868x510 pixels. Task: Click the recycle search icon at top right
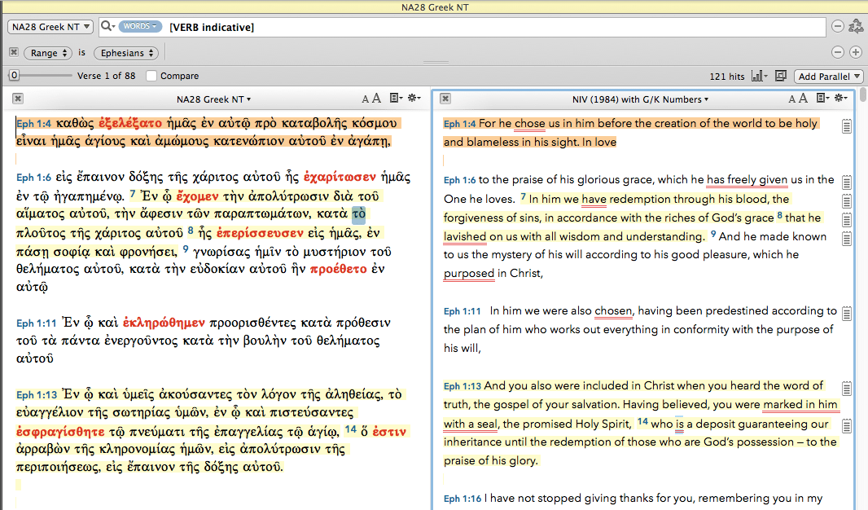[856, 25]
